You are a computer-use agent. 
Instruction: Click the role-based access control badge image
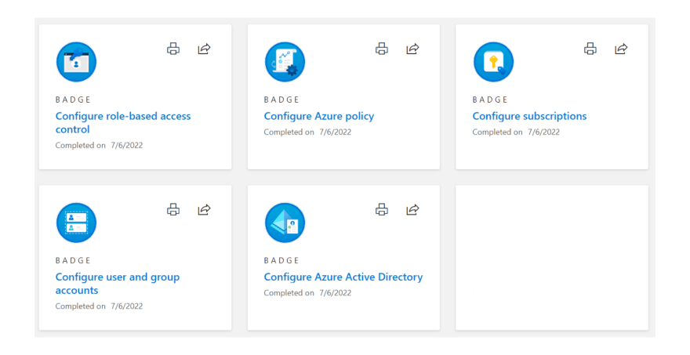[x=76, y=62]
